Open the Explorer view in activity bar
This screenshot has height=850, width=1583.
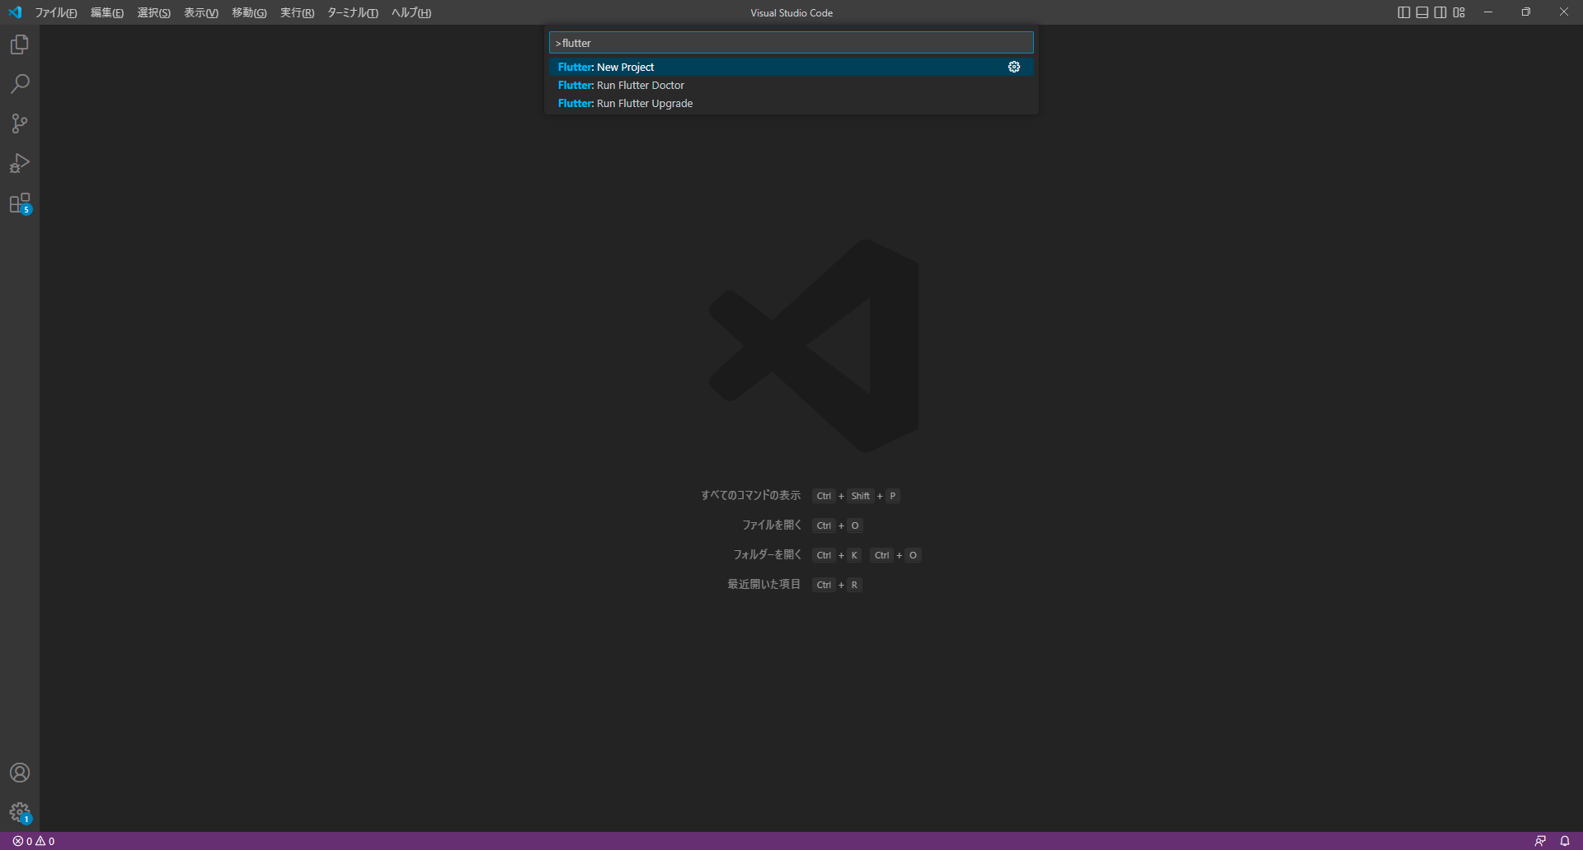[20, 44]
